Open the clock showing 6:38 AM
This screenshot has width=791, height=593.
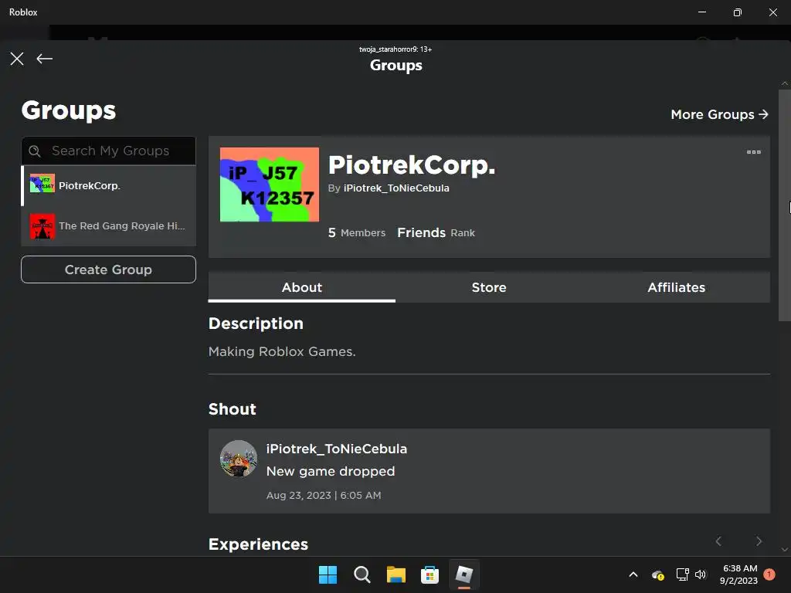pyautogui.click(x=739, y=574)
